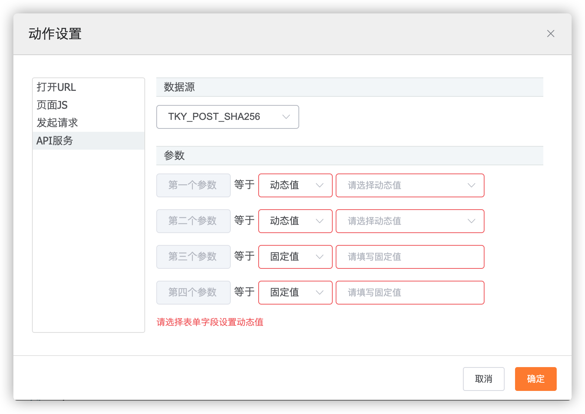Select 打开URL in the action list
Viewport: 585px width, 414px height.
click(56, 87)
